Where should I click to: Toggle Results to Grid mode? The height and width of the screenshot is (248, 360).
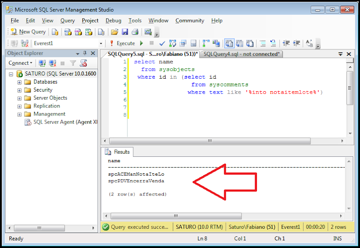pyautogui.click(x=238, y=44)
